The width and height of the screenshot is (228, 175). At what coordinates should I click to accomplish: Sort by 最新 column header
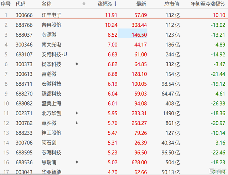141,4
